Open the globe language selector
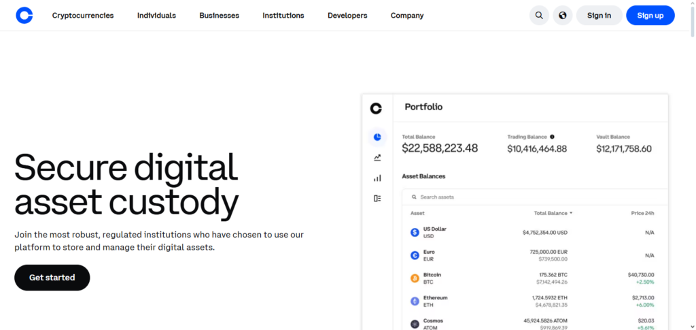Viewport: 696px width, 330px height. pos(562,16)
